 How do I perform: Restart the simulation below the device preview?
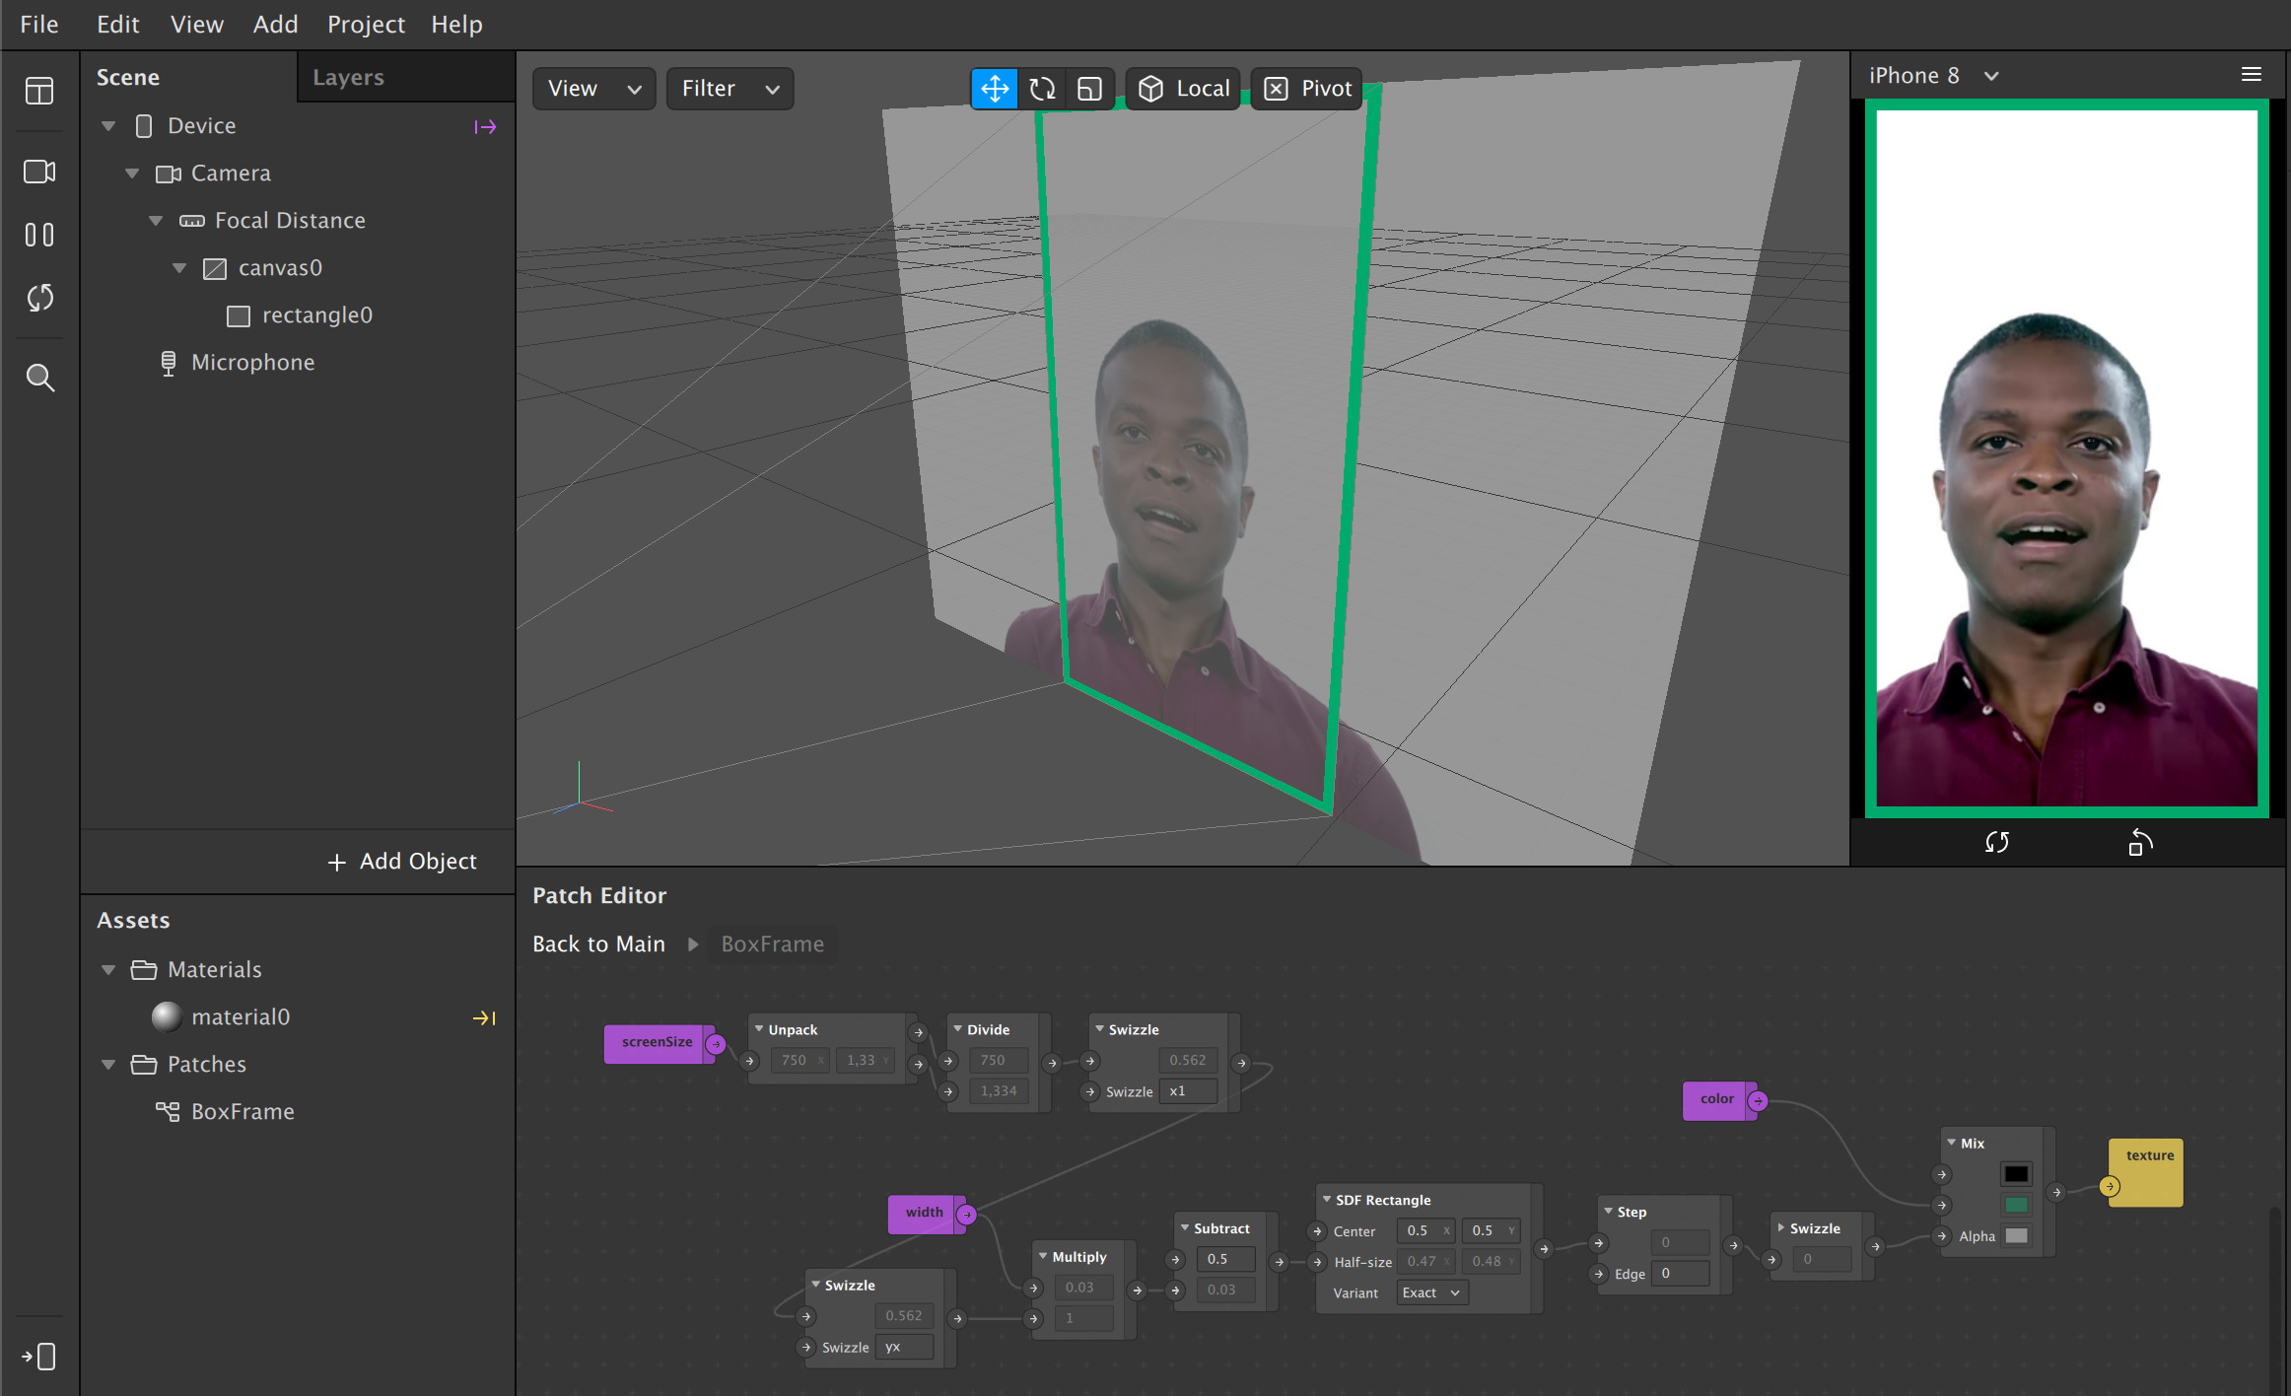1997,843
